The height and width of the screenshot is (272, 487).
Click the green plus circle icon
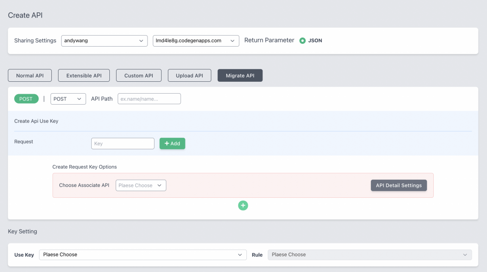243,205
